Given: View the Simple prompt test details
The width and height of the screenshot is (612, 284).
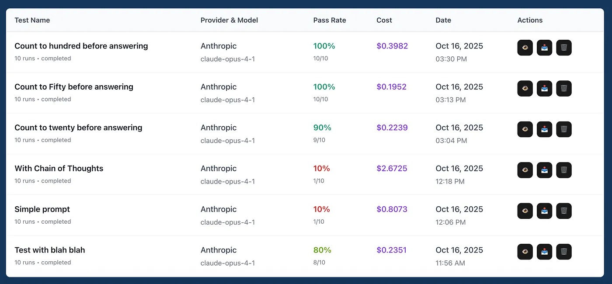Looking at the screenshot, I should click(x=525, y=211).
